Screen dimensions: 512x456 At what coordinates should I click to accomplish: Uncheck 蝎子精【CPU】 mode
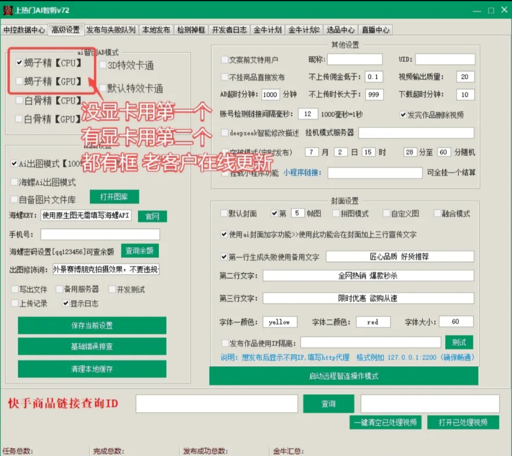click(x=19, y=62)
